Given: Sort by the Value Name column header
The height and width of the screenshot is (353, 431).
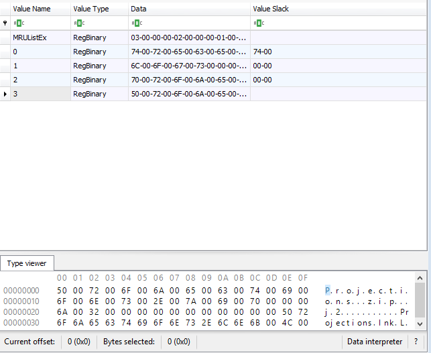Looking at the screenshot, I should coord(40,9).
